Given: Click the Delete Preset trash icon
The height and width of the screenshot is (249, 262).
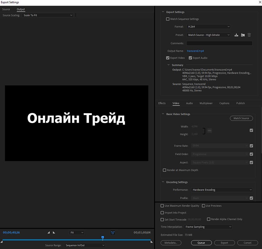Looking at the screenshot, I should [x=249, y=35].
